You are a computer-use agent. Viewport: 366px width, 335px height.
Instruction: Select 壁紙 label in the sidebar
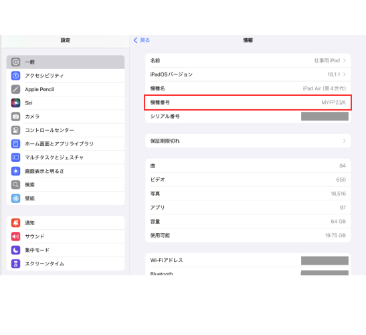(29, 198)
